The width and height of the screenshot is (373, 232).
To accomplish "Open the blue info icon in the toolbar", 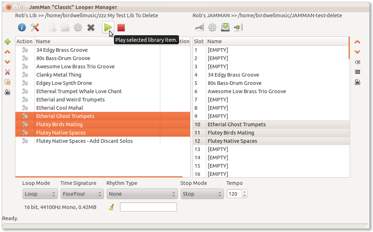I will point(22,28).
